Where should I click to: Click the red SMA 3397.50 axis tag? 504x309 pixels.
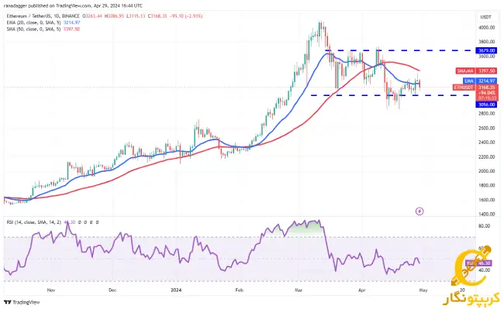pos(476,70)
